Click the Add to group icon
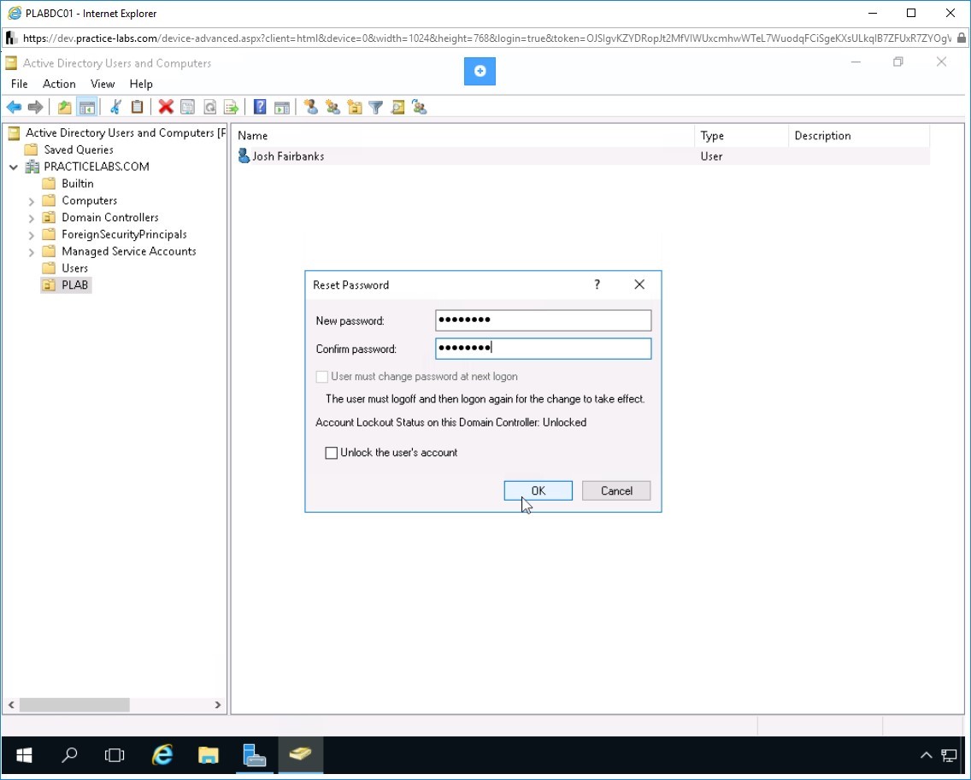Viewport: 971px width, 780px height. point(420,107)
